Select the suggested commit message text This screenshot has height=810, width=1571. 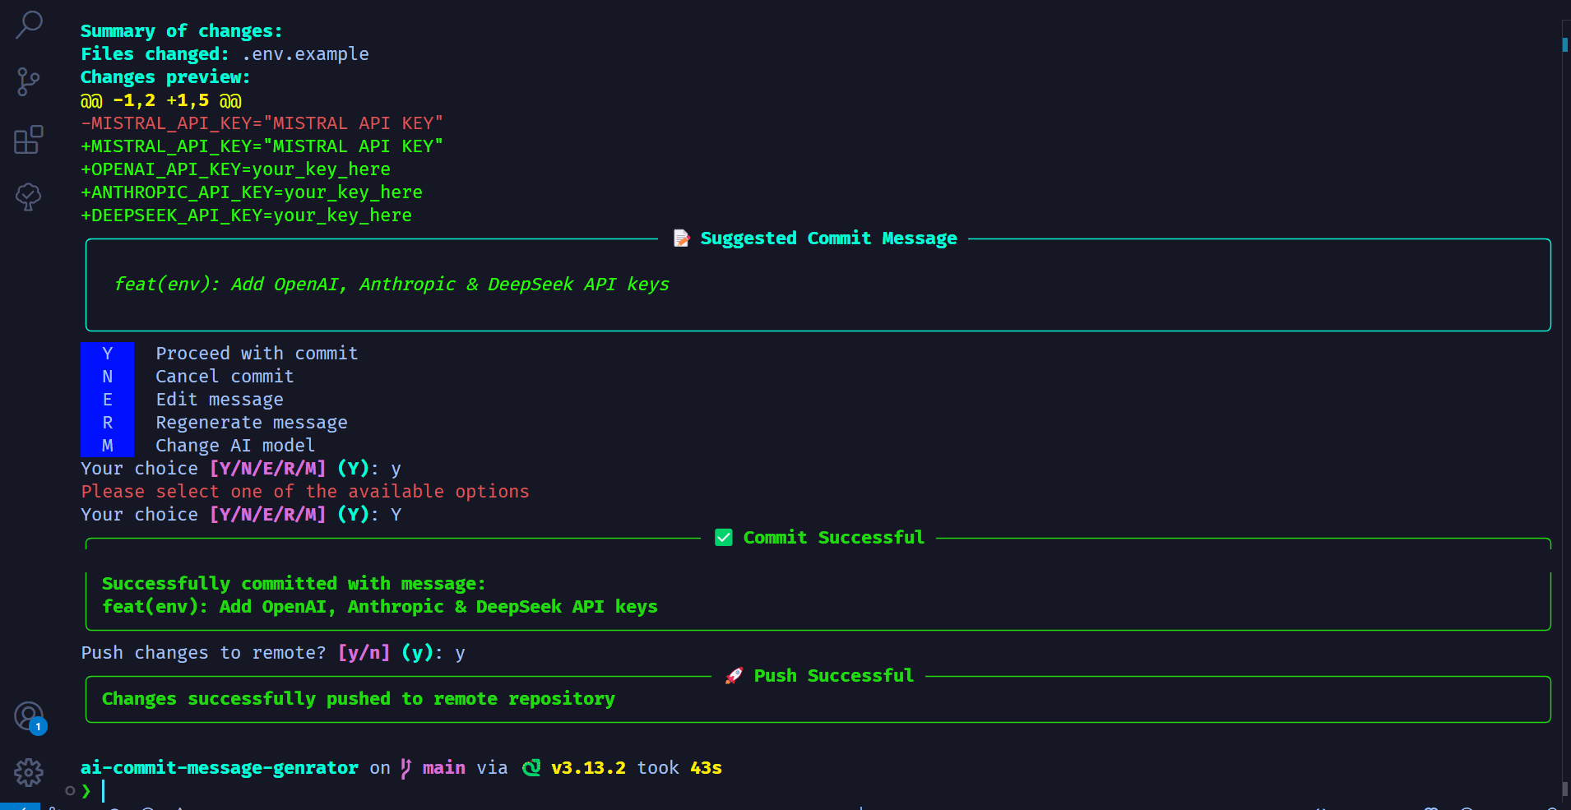point(392,284)
